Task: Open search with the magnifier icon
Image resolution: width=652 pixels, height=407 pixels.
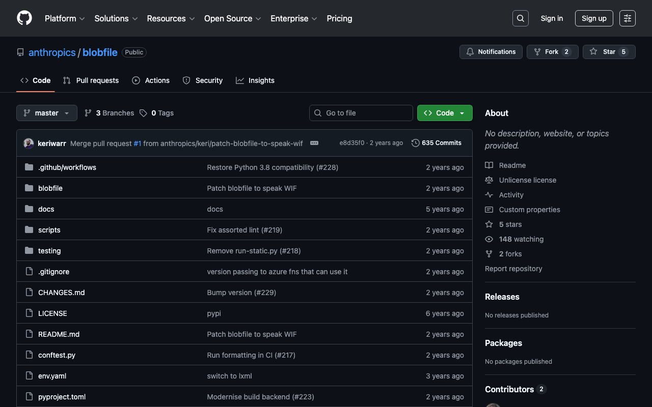Action: [520, 18]
